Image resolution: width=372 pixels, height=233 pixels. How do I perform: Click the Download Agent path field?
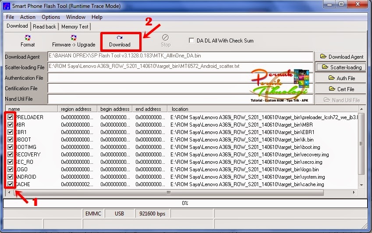point(181,56)
